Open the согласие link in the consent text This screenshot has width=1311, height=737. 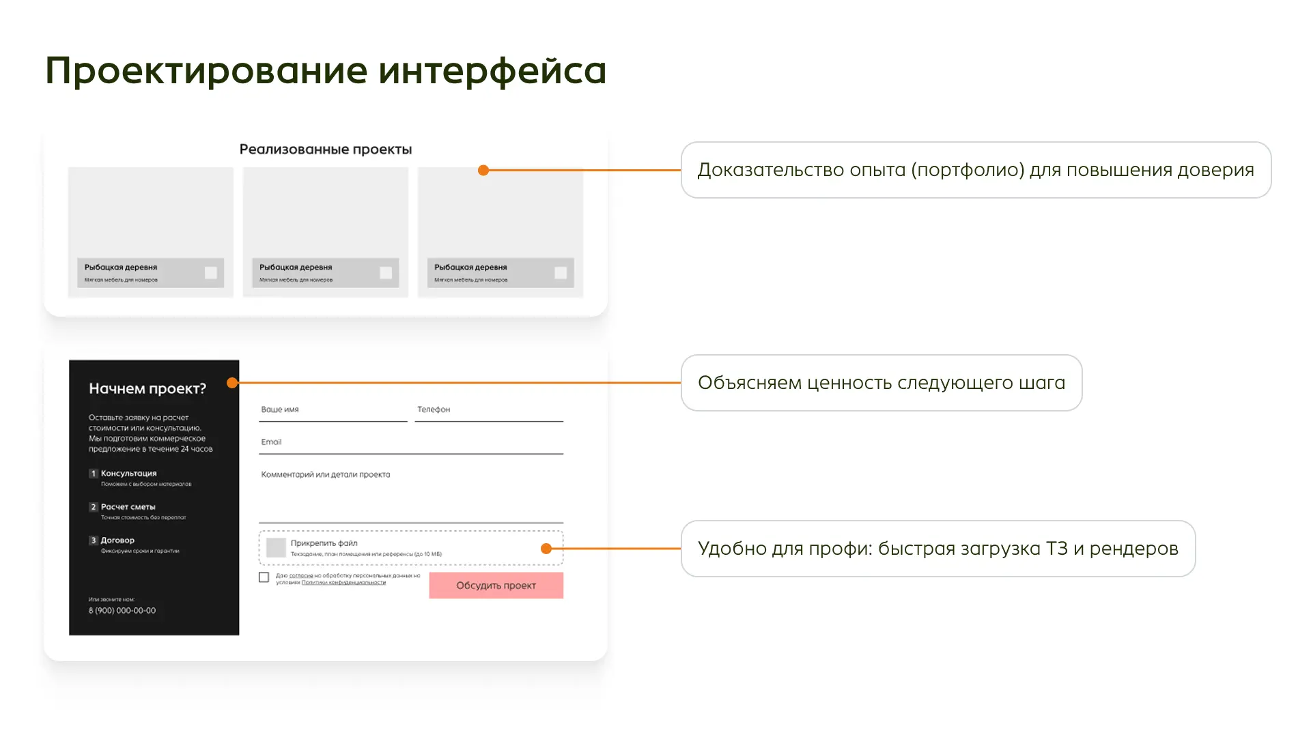pos(301,576)
